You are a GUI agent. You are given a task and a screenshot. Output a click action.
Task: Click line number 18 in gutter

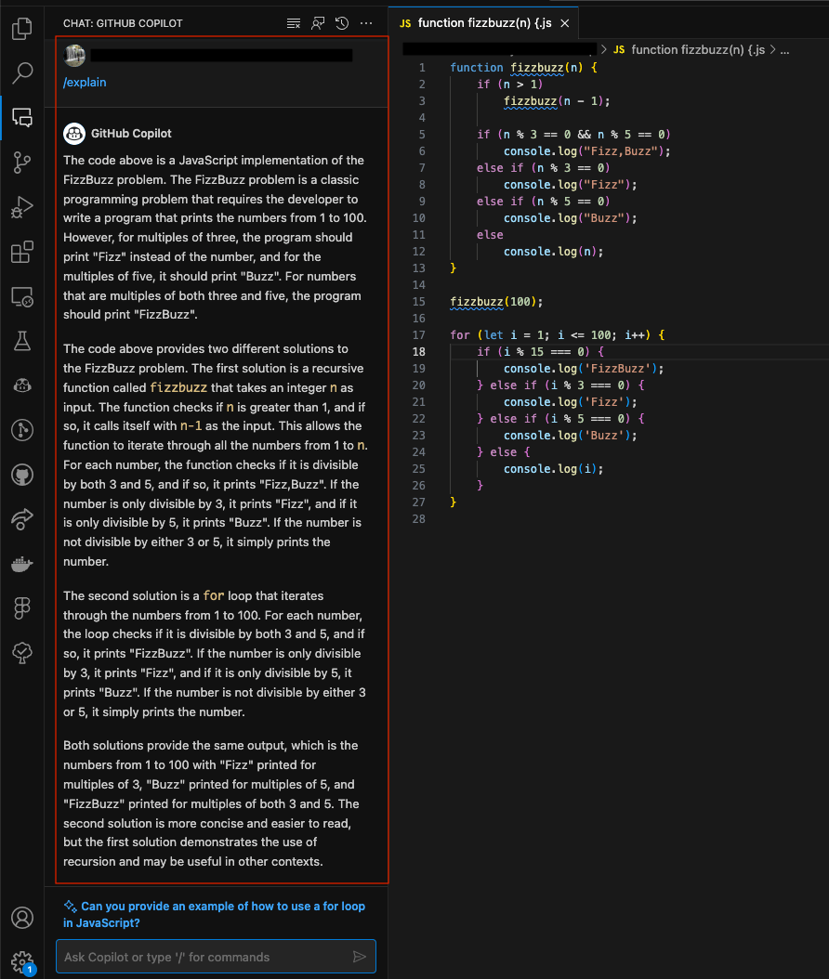click(x=418, y=351)
